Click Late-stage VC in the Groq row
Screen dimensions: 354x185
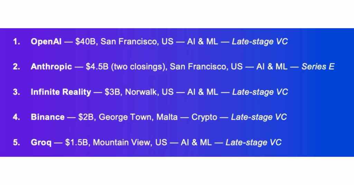click(253, 142)
